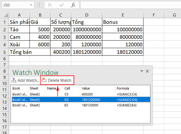The height and width of the screenshot is (134, 181).
Task: Select row 4 header
Action: pyautogui.click(x=4, y=44)
